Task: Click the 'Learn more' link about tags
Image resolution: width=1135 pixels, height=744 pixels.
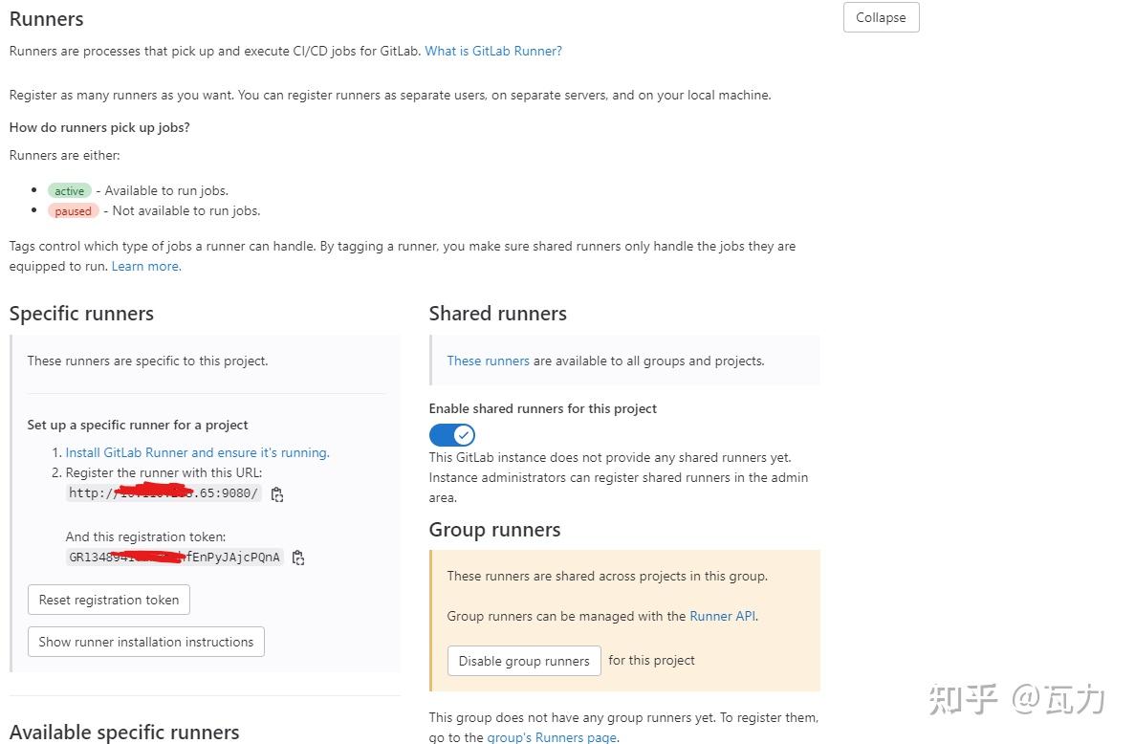Action: tap(145, 266)
